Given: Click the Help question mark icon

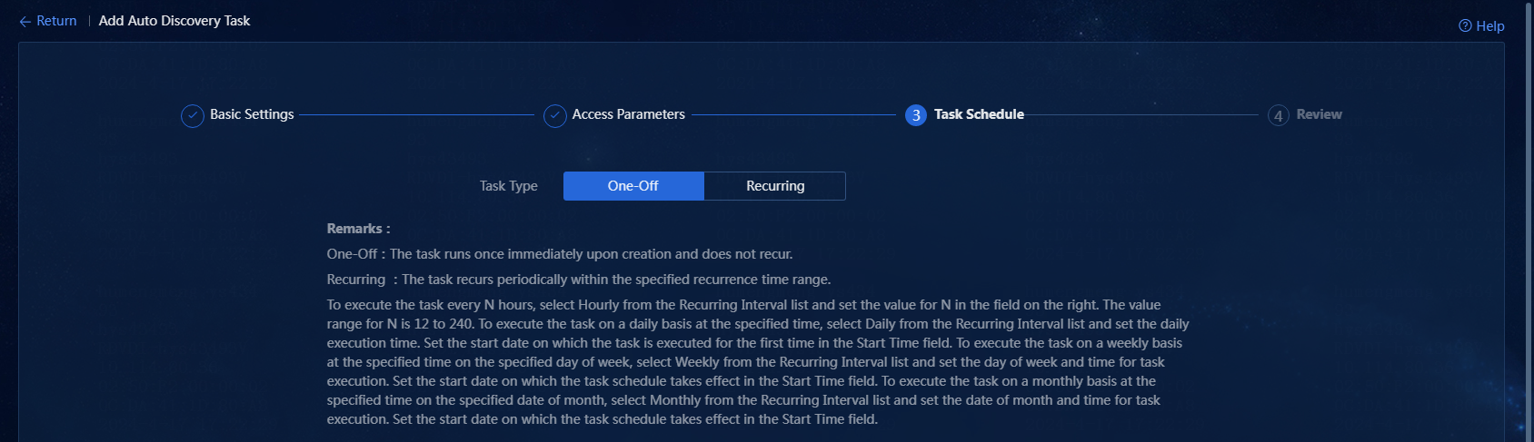Looking at the screenshot, I should pos(1465,25).
